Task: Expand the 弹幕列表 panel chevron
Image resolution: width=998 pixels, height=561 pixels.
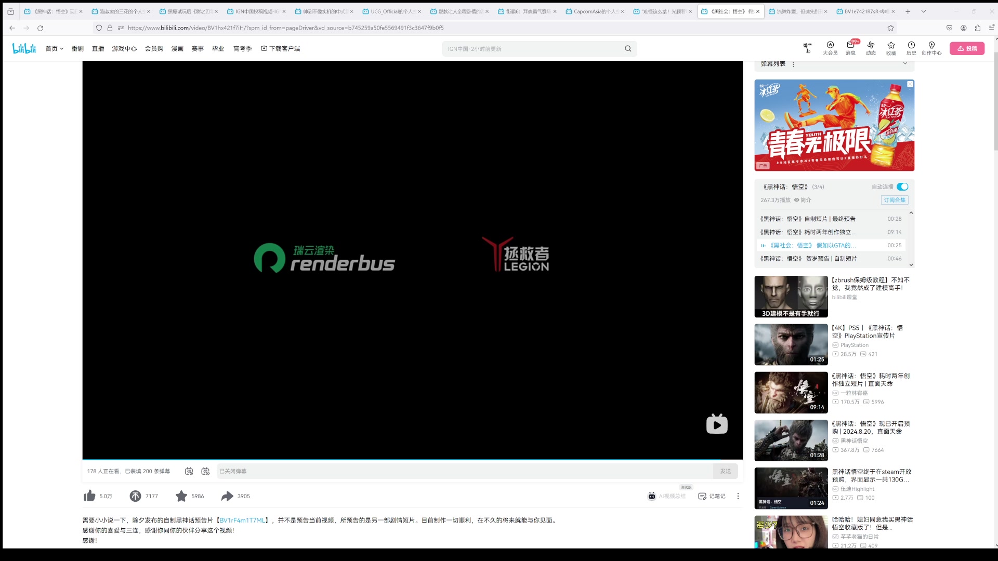Action: pyautogui.click(x=905, y=63)
